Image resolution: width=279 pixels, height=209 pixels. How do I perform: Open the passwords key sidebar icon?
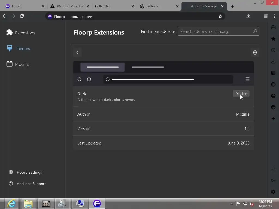(x=273, y=180)
